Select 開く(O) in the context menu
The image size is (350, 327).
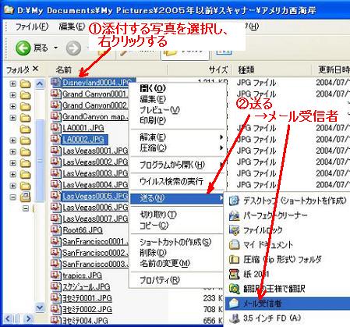tap(153, 88)
